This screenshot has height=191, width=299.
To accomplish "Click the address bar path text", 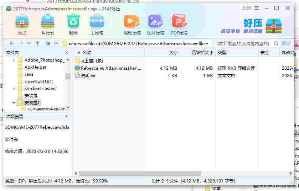I will coord(136,43).
